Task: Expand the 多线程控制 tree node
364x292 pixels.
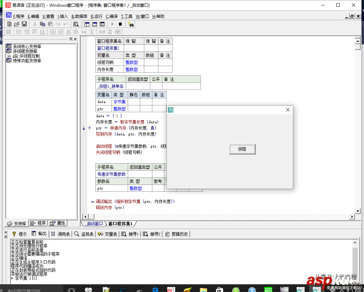Action: 9,56
